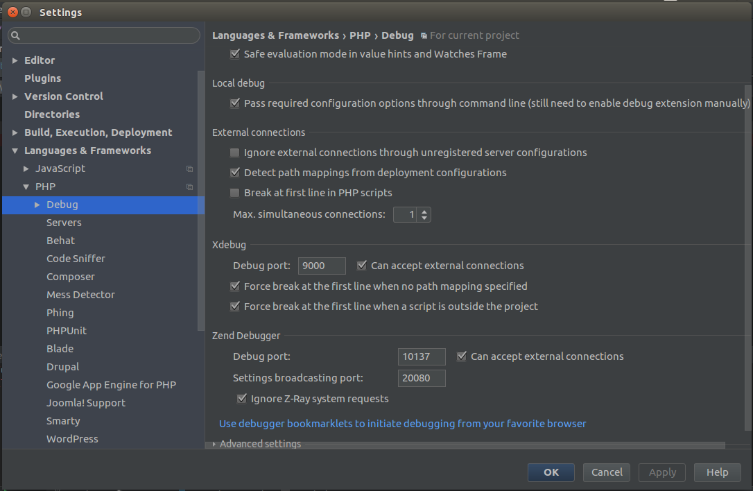Uncheck Xdebug 'Can accept external connections'
This screenshot has height=491, width=753.
click(362, 266)
